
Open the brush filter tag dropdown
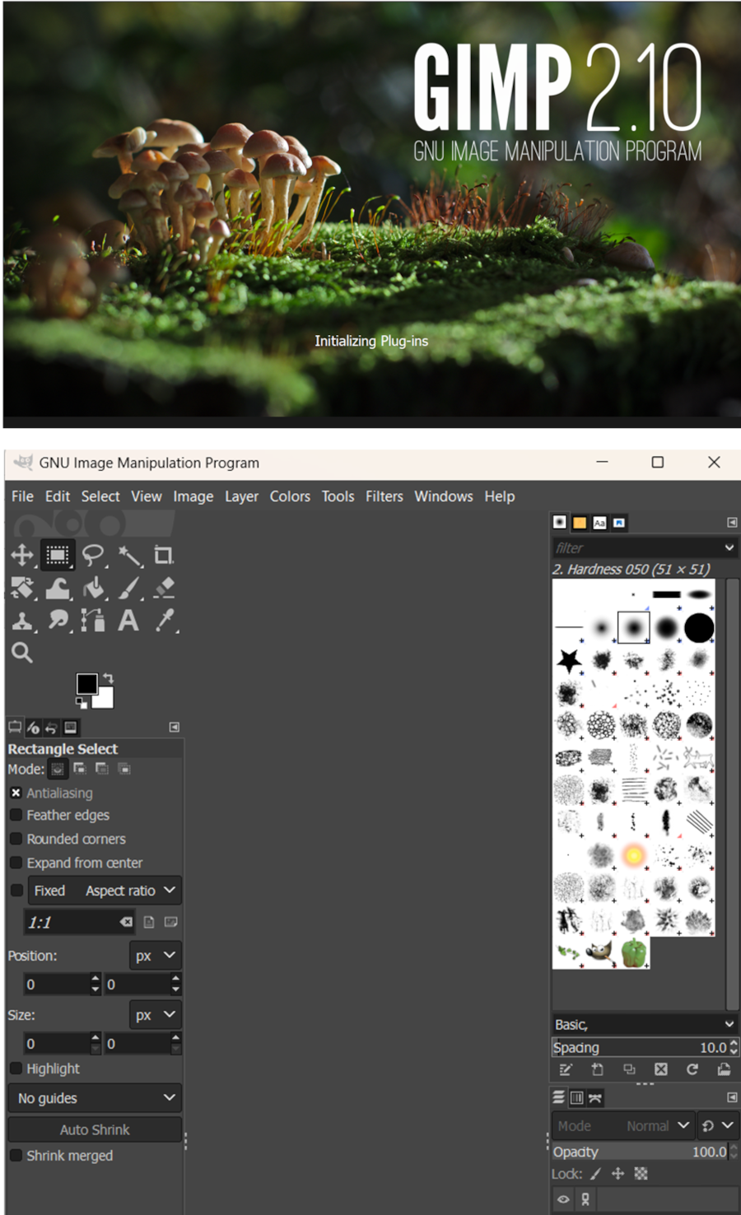click(729, 547)
